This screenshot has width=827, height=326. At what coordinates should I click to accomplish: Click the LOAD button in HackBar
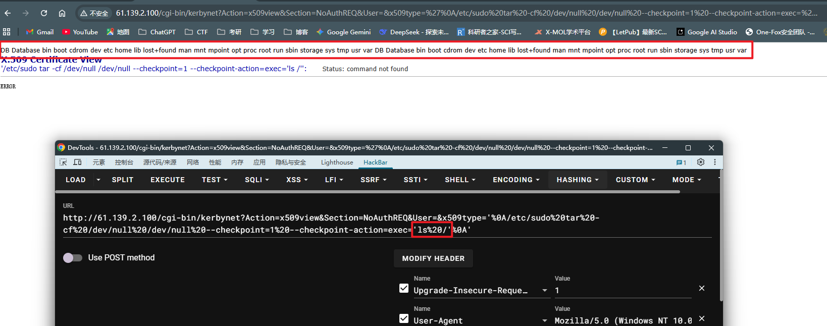(76, 180)
